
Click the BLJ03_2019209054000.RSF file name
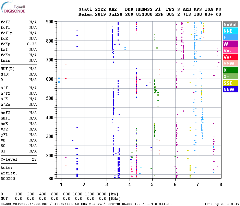click(24, 204)
